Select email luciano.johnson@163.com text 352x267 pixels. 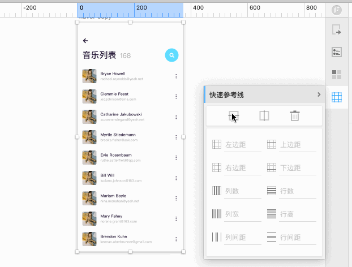pos(121,181)
